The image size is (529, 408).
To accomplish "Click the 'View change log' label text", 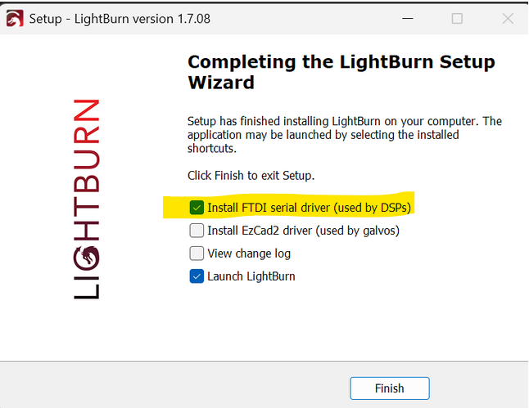I will click(x=249, y=253).
